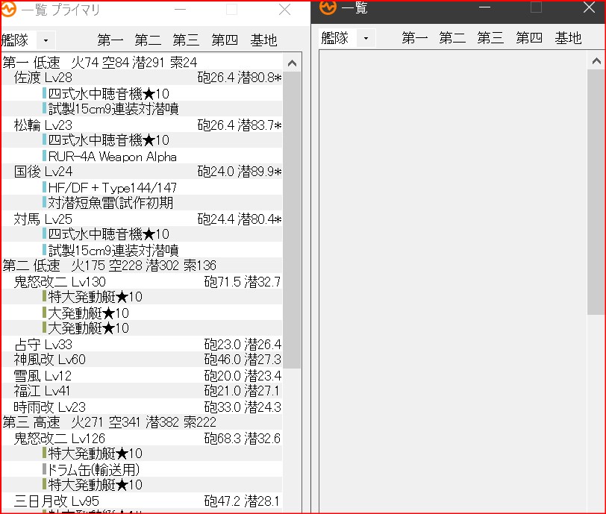Click the gray icon beside ドラム缶(輸送用)
The width and height of the screenshot is (606, 514).
point(45,469)
